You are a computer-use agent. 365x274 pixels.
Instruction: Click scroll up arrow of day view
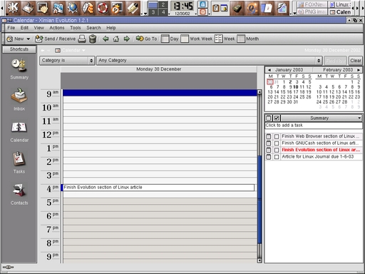[x=259, y=92]
